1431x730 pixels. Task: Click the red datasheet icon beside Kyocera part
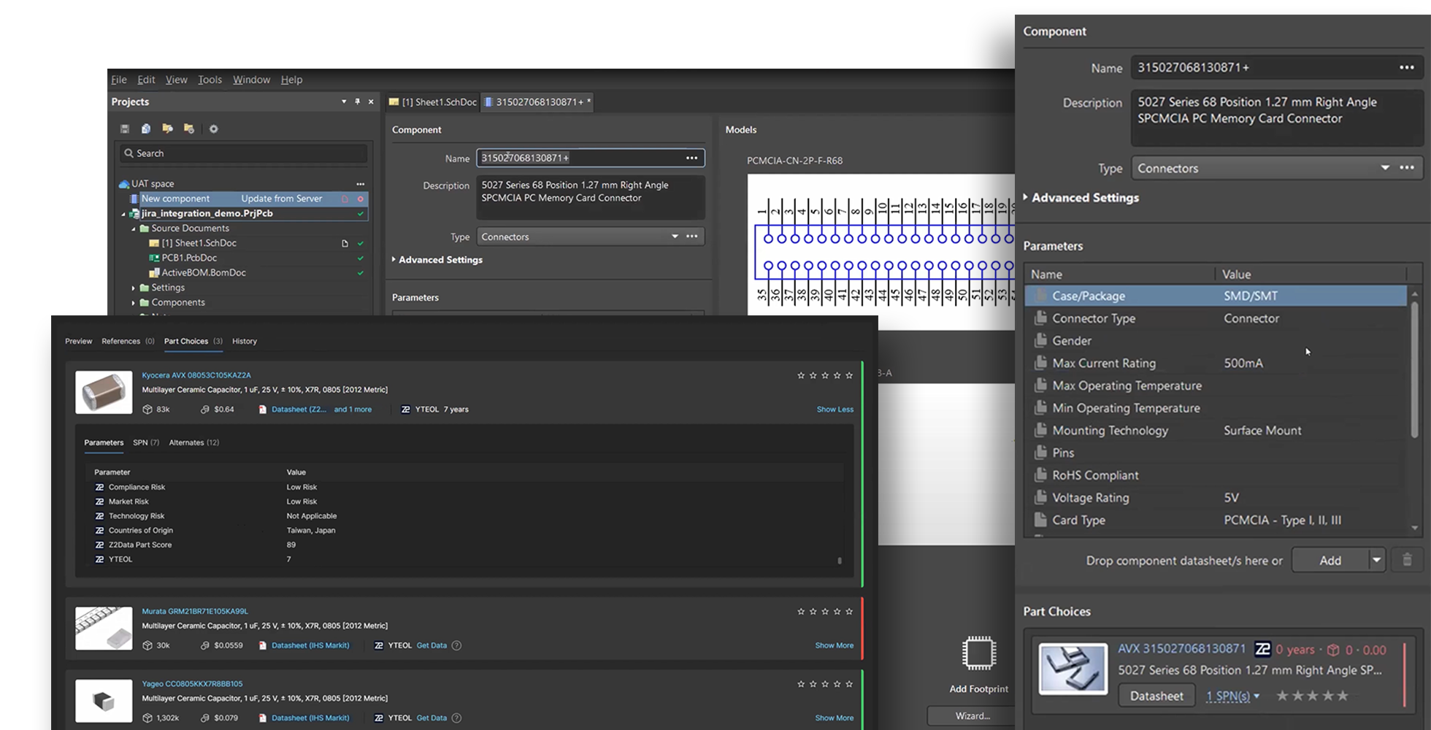pyautogui.click(x=262, y=410)
